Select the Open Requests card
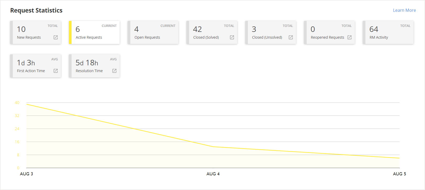The width and height of the screenshot is (425, 190). pyautogui.click(x=153, y=32)
